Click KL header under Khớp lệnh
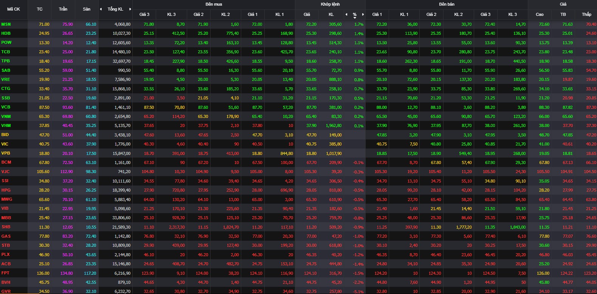The width and height of the screenshot is (597, 294). [x=331, y=14]
